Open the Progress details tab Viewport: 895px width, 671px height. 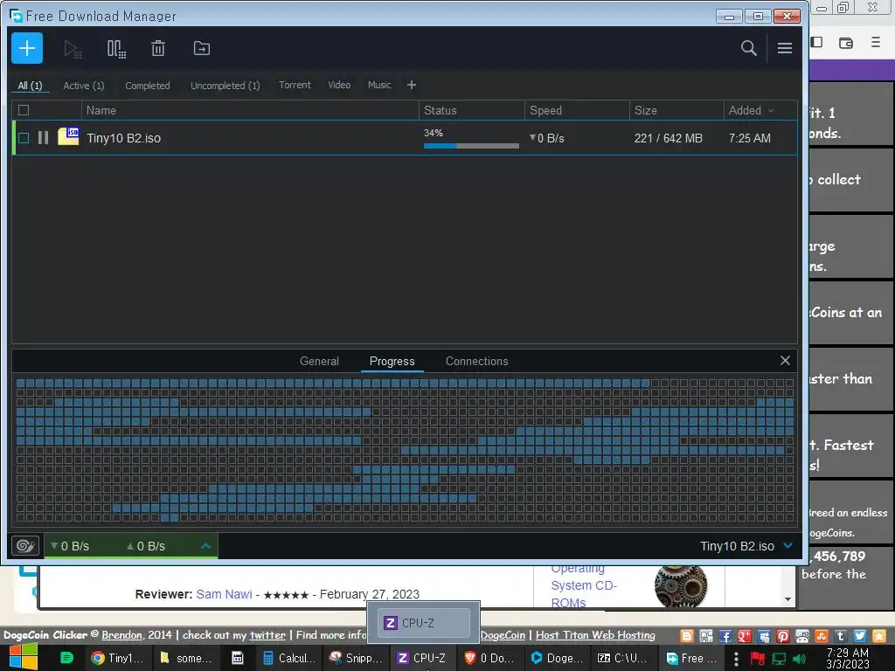(392, 361)
